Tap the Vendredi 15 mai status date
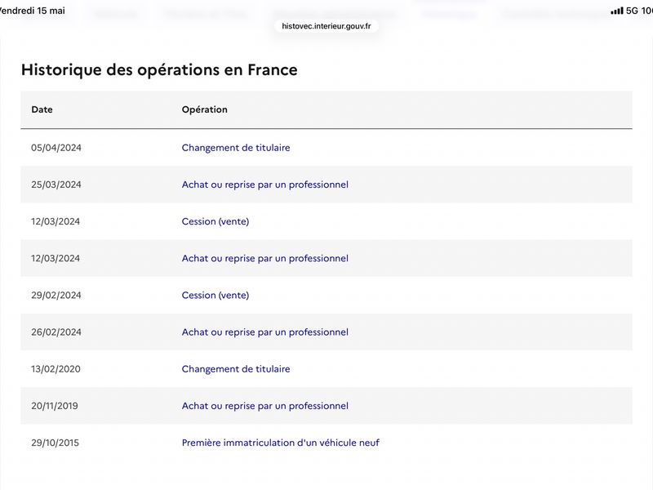This screenshot has height=490, width=653. [33, 11]
